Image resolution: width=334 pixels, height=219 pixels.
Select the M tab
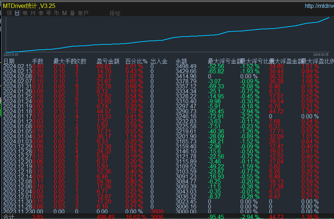click(x=64, y=13)
